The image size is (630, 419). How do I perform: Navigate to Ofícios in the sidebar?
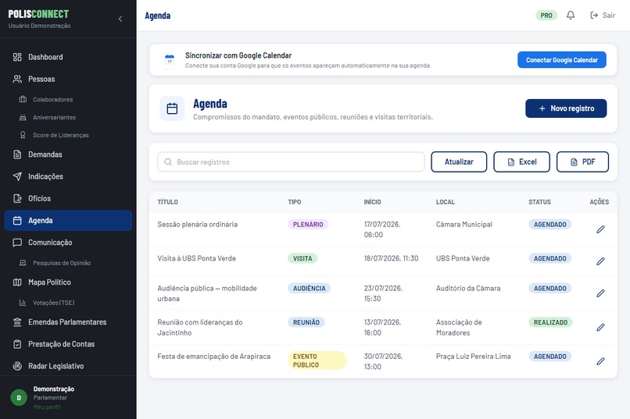point(68,198)
